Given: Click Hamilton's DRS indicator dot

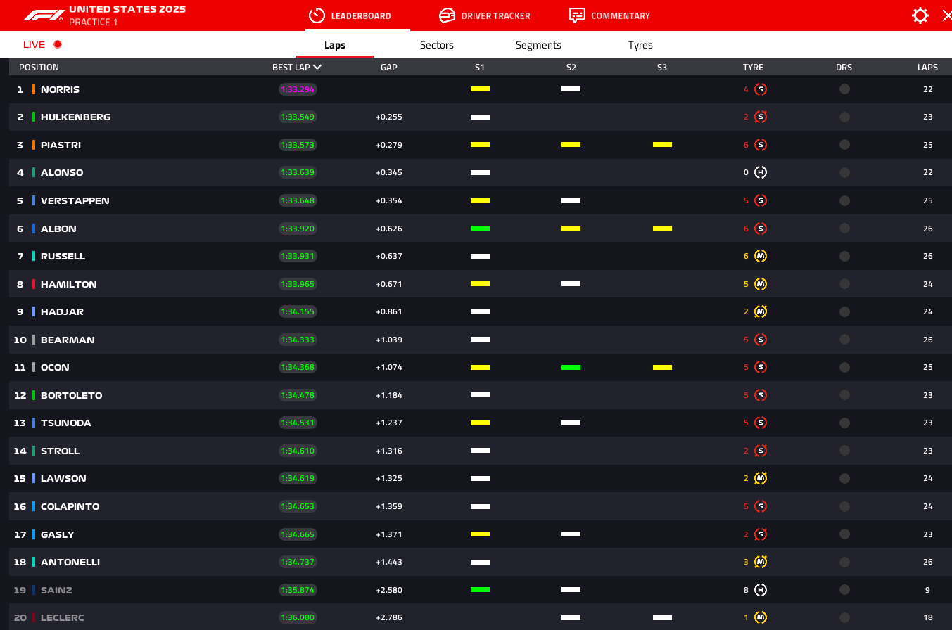Looking at the screenshot, I should pos(844,284).
